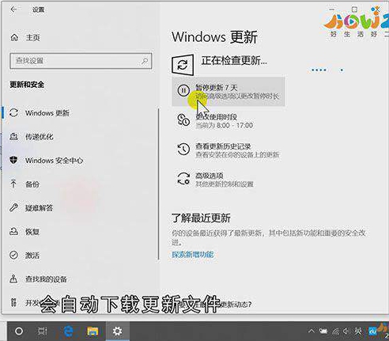The width and height of the screenshot is (389, 341).
Task: Click the large update refresh status icon
Action: click(183, 65)
